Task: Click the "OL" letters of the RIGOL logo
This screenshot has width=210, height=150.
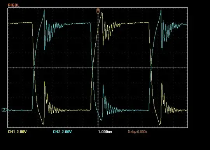Action: 17,5
